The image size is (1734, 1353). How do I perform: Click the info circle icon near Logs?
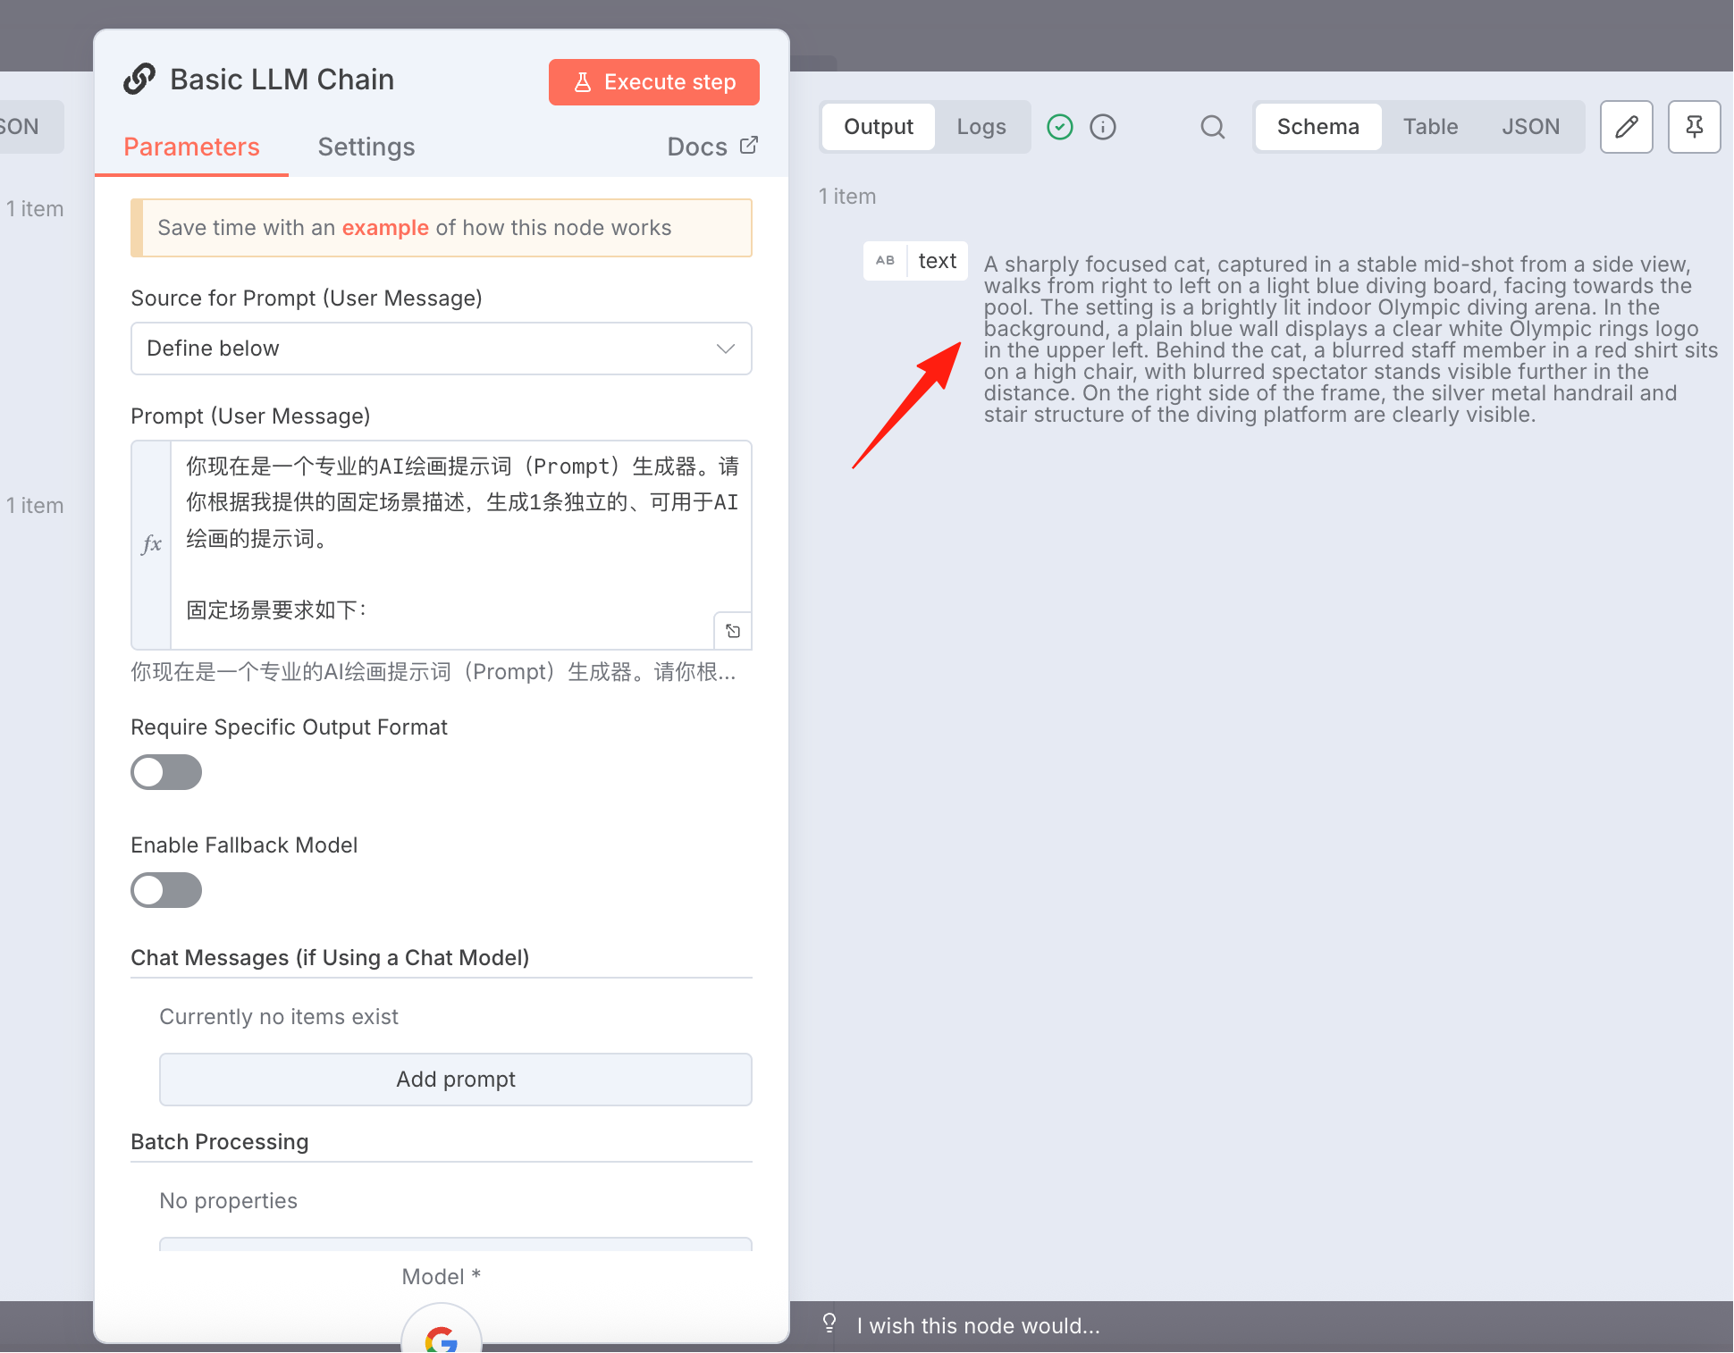pos(1103,127)
